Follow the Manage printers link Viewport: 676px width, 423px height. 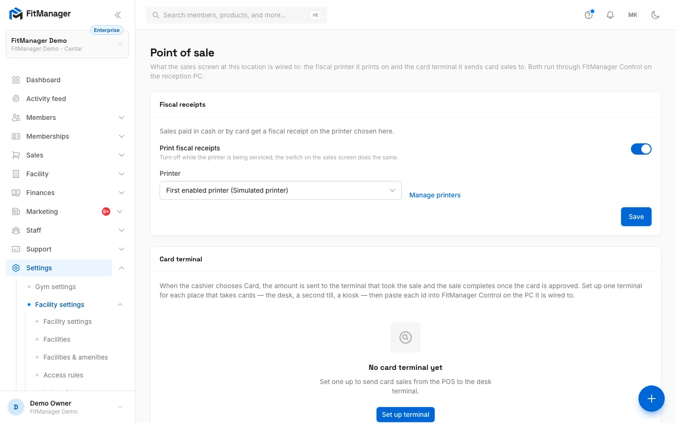coord(435,195)
